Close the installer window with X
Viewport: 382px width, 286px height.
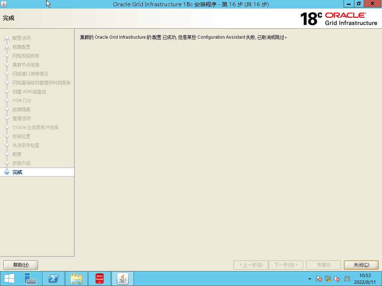point(373,4)
